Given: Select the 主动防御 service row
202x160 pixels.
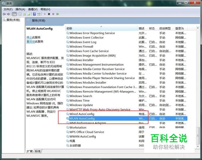Looking at the screenshot, I should pos(105,146).
